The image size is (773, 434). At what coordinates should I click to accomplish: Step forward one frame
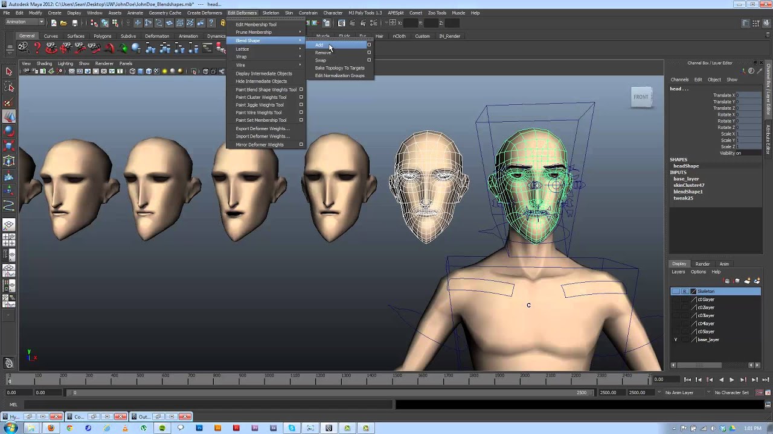point(743,380)
